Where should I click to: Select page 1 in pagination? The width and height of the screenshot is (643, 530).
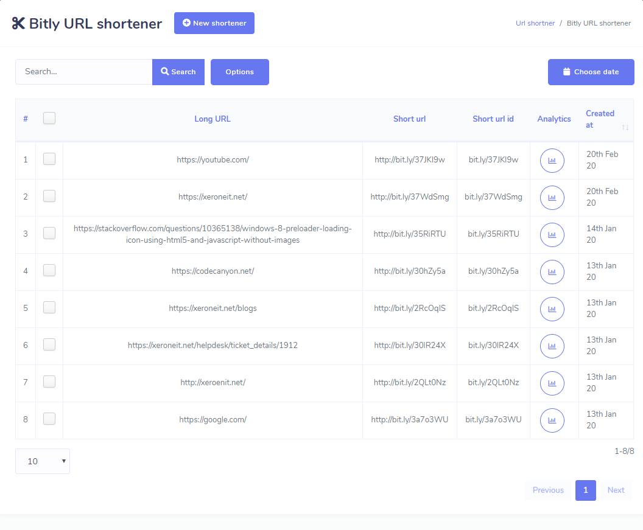click(585, 490)
